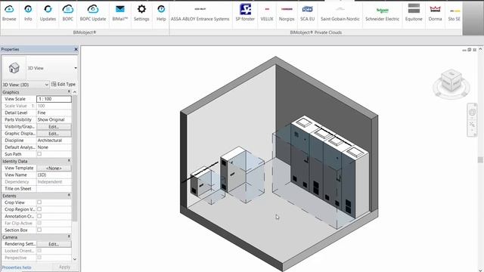The width and height of the screenshot is (484, 272).
Task: Open the navigation bar steering wheel
Action: (x=472, y=113)
